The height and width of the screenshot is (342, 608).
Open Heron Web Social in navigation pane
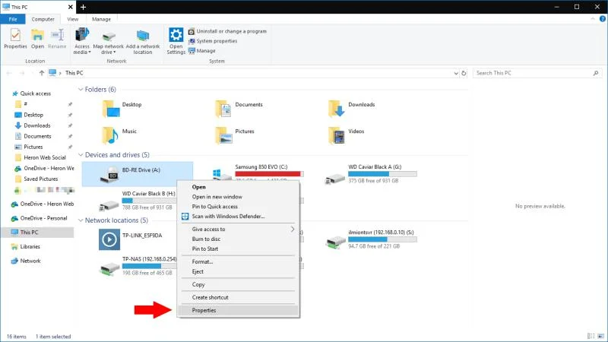pyautogui.click(x=45, y=157)
